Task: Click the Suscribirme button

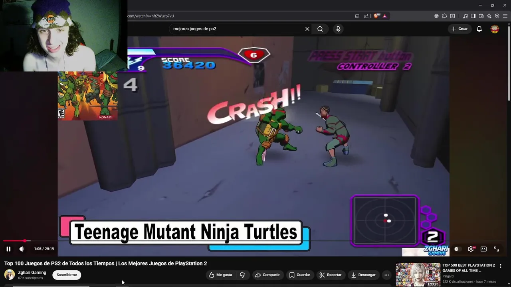Action: click(x=67, y=275)
